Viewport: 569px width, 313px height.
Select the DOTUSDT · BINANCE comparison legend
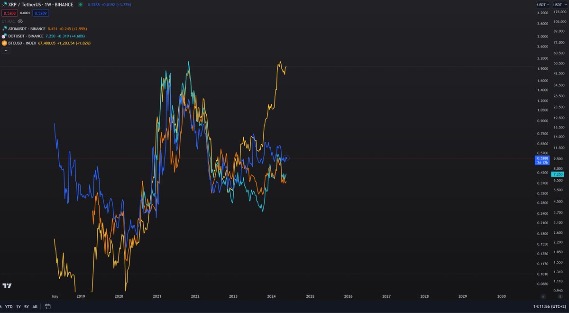26,36
